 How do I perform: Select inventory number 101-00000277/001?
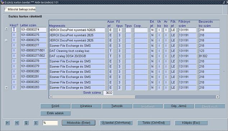point(33,51)
